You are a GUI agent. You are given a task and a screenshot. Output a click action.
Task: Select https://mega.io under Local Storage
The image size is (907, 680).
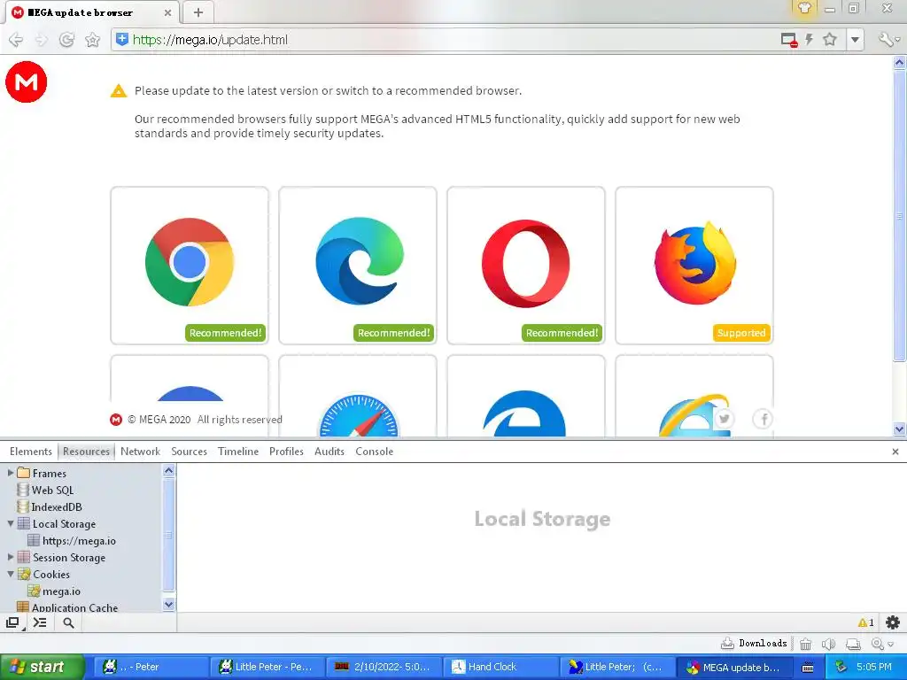(79, 541)
